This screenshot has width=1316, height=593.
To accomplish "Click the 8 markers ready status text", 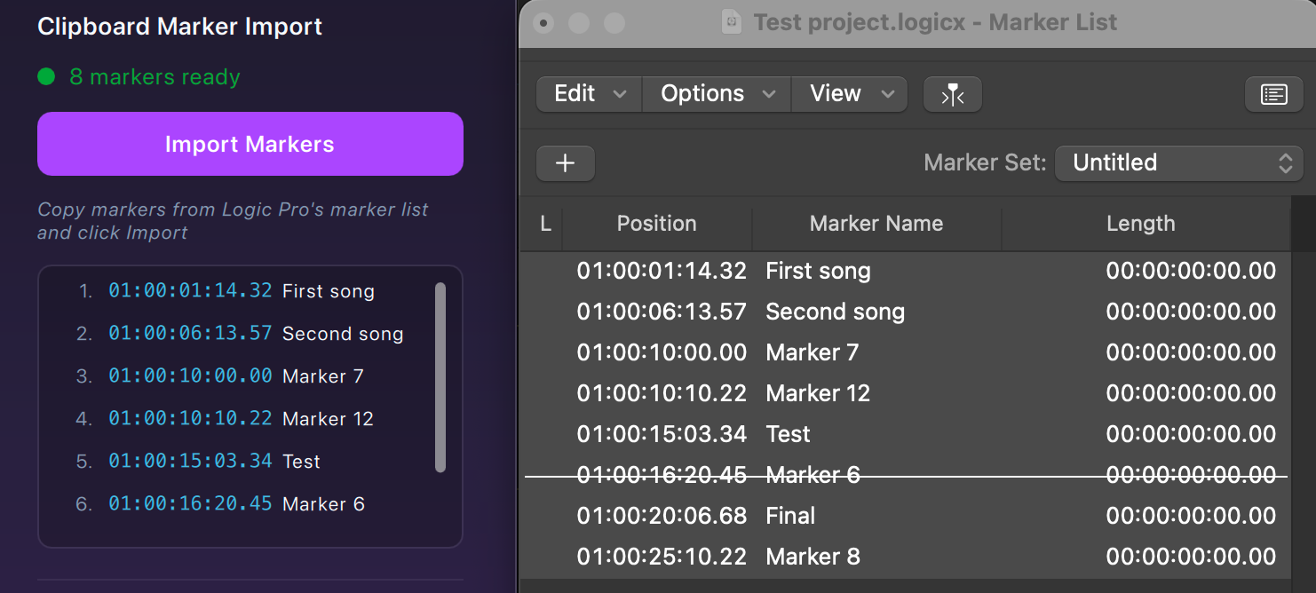I will coord(155,77).
